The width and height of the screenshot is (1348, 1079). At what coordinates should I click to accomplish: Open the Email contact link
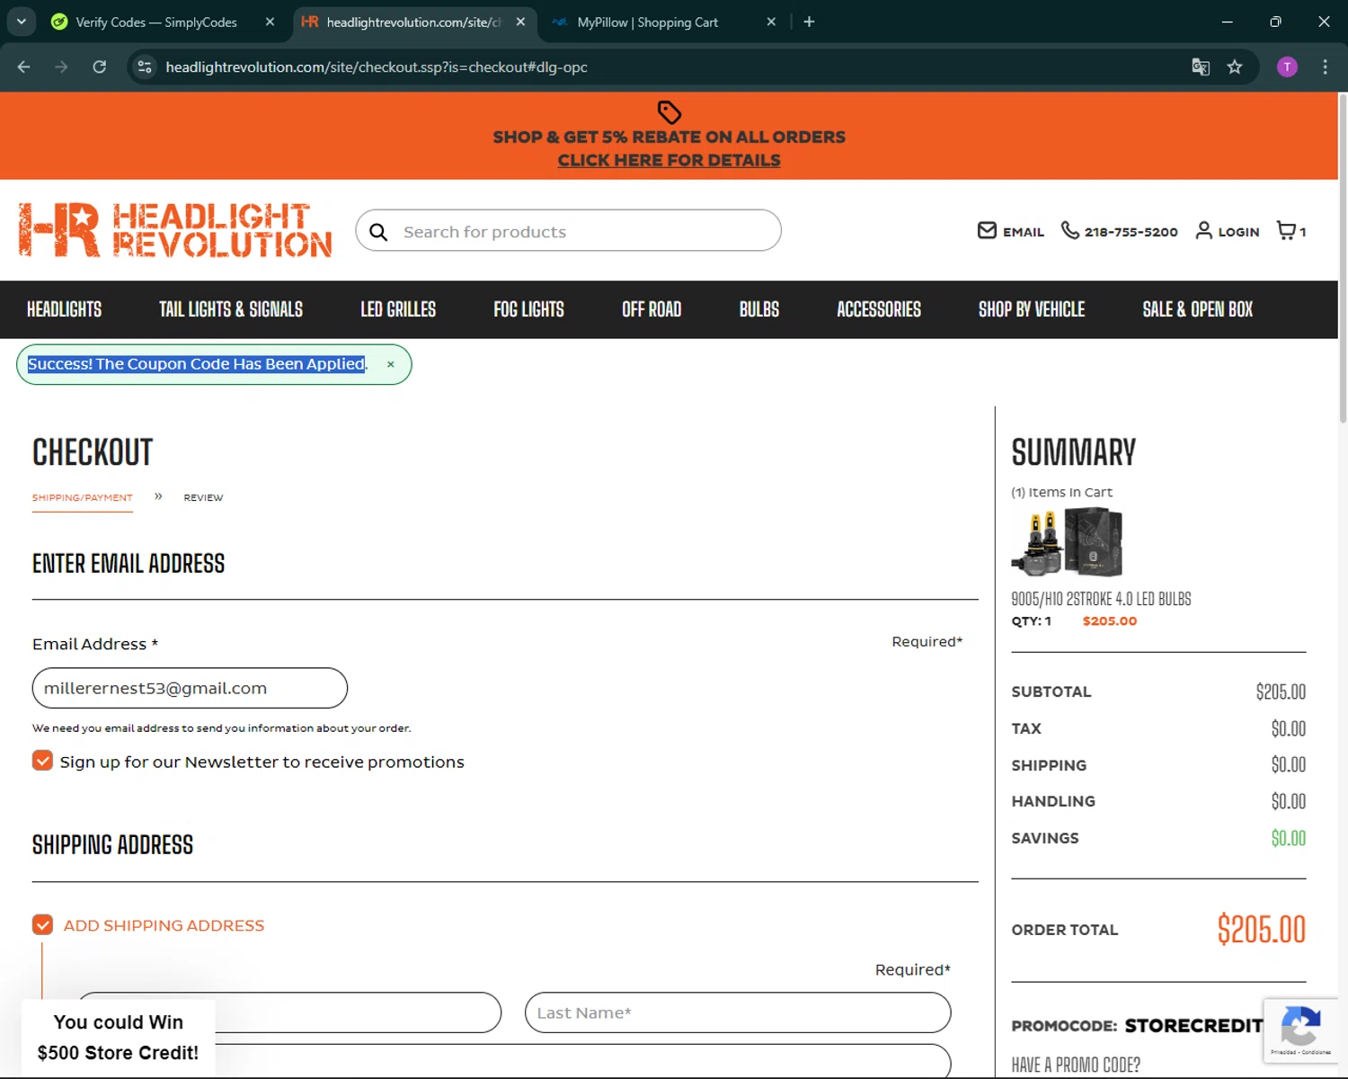tap(1010, 231)
